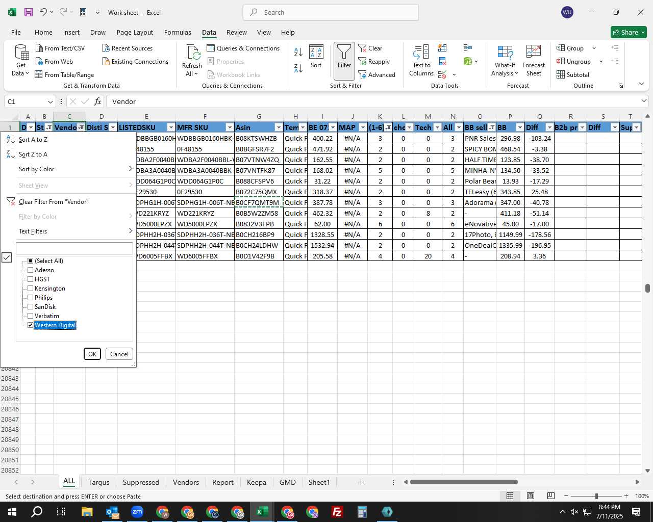
Task: Sort A to Z ribbon icon
Action: pyautogui.click(x=298, y=51)
